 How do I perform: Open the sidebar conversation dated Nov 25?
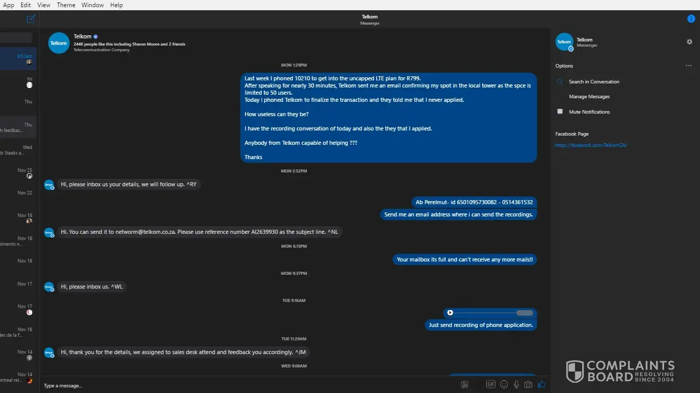(x=18, y=173)
